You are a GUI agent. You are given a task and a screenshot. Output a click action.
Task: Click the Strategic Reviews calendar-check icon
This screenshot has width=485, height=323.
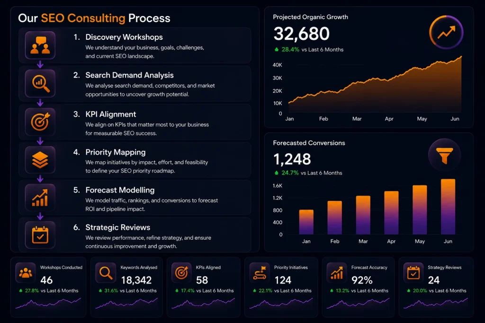click(40, 235)
